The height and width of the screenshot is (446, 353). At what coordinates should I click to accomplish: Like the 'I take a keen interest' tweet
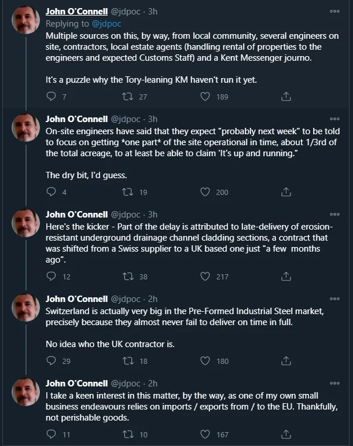pyautogui.click(x=205, y=434)
